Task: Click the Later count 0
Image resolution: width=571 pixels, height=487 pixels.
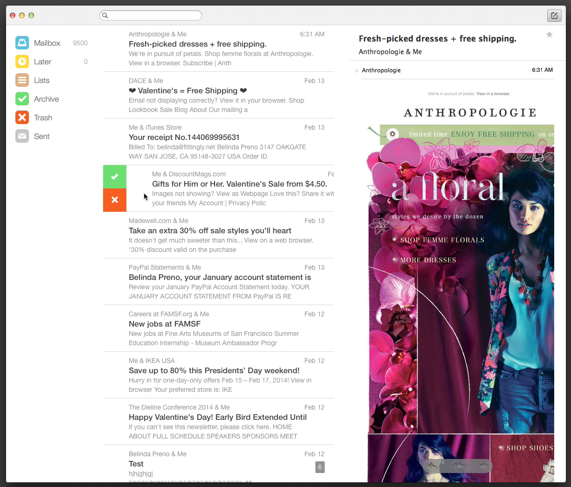Action: coord(85,62)
